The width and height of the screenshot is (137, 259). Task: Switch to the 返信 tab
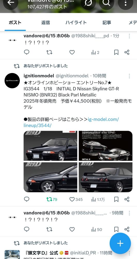pos(46,23)
